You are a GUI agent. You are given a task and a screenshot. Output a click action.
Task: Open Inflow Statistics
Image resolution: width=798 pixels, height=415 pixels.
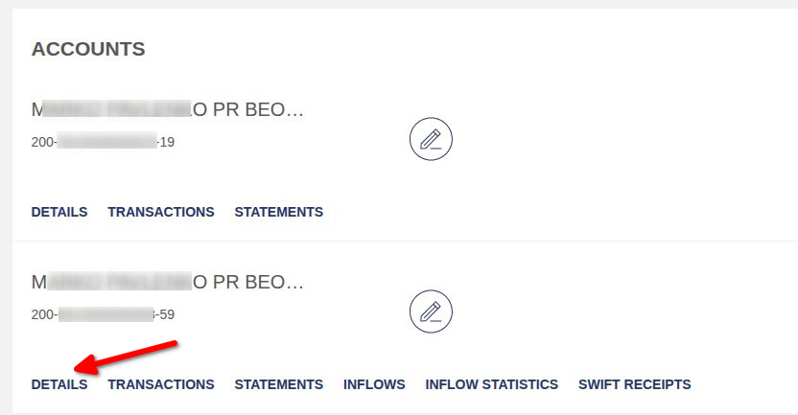click(492, 384)
